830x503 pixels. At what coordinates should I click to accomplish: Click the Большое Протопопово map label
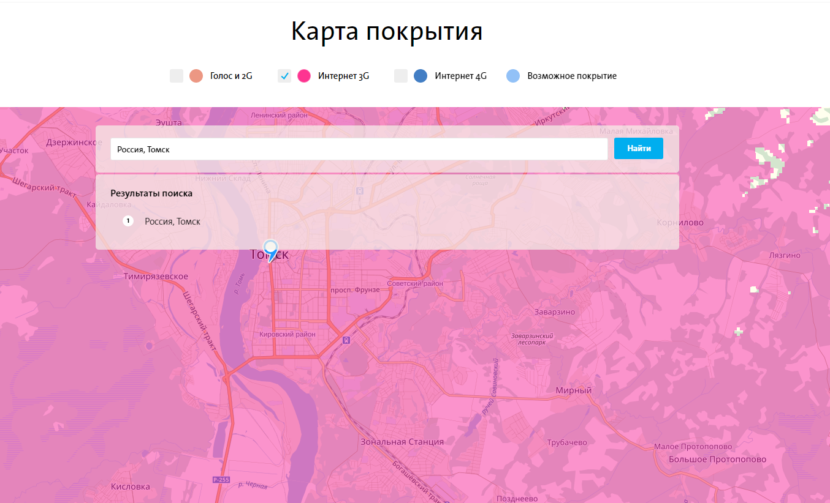click(x=717, y=460)
